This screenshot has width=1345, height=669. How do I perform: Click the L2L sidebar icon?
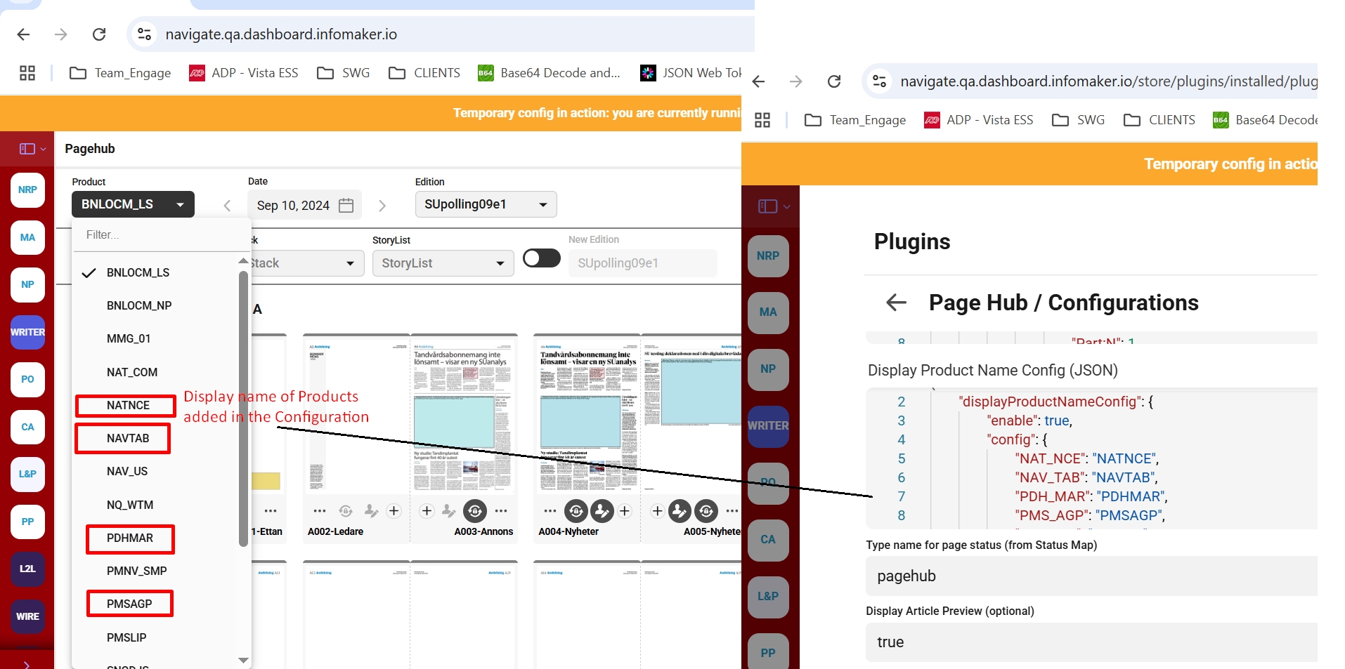coord(27,569)
